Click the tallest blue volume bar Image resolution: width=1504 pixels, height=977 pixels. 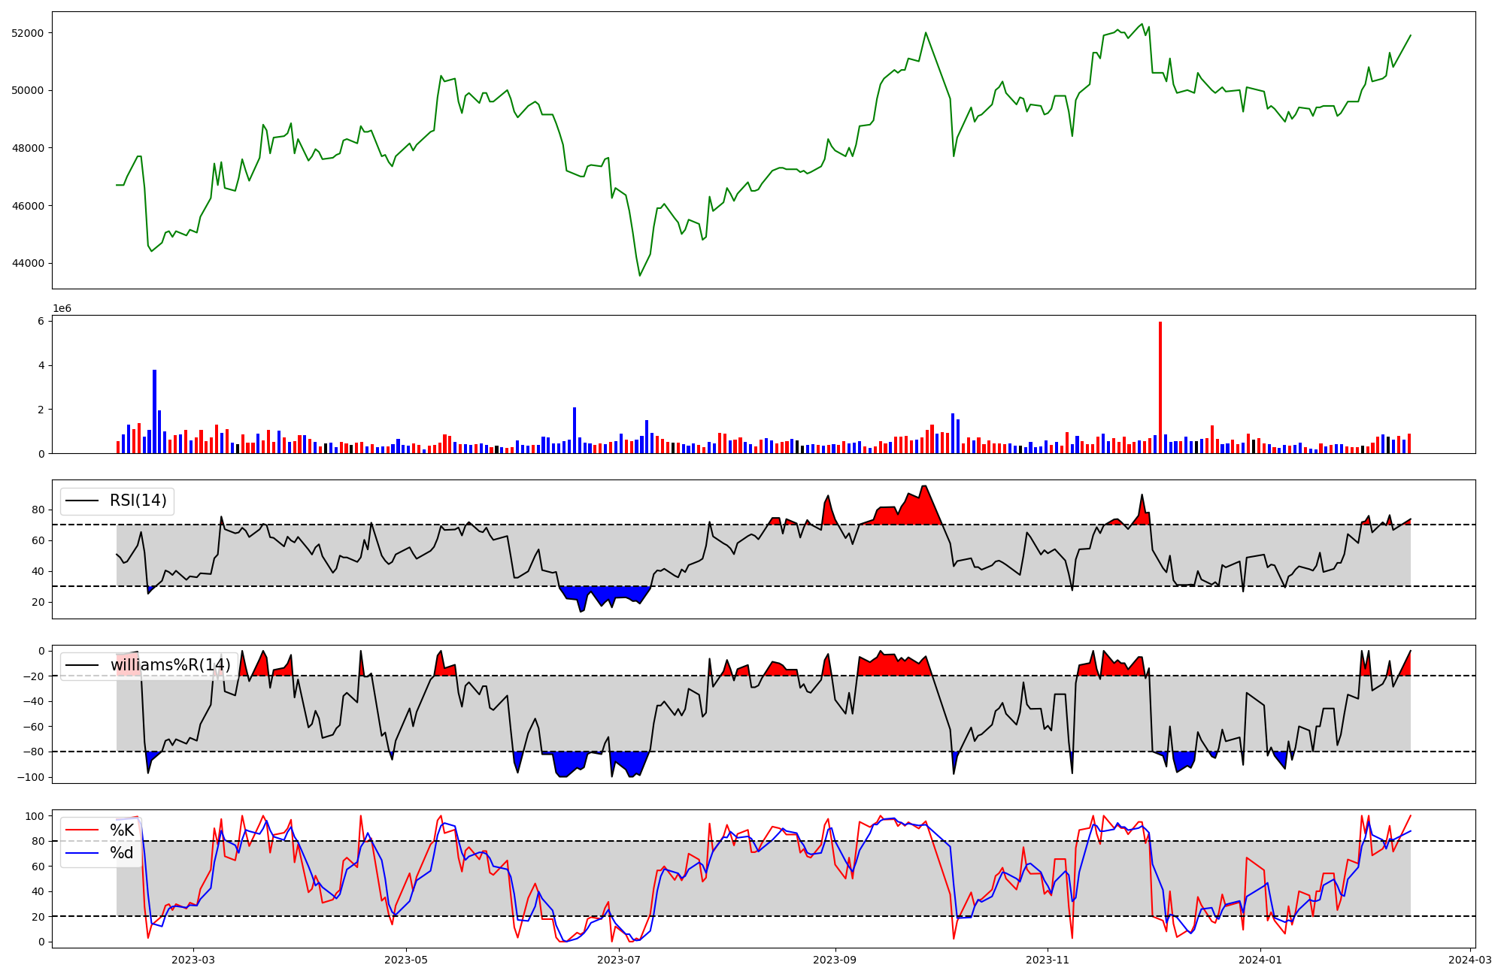[154, 412]
